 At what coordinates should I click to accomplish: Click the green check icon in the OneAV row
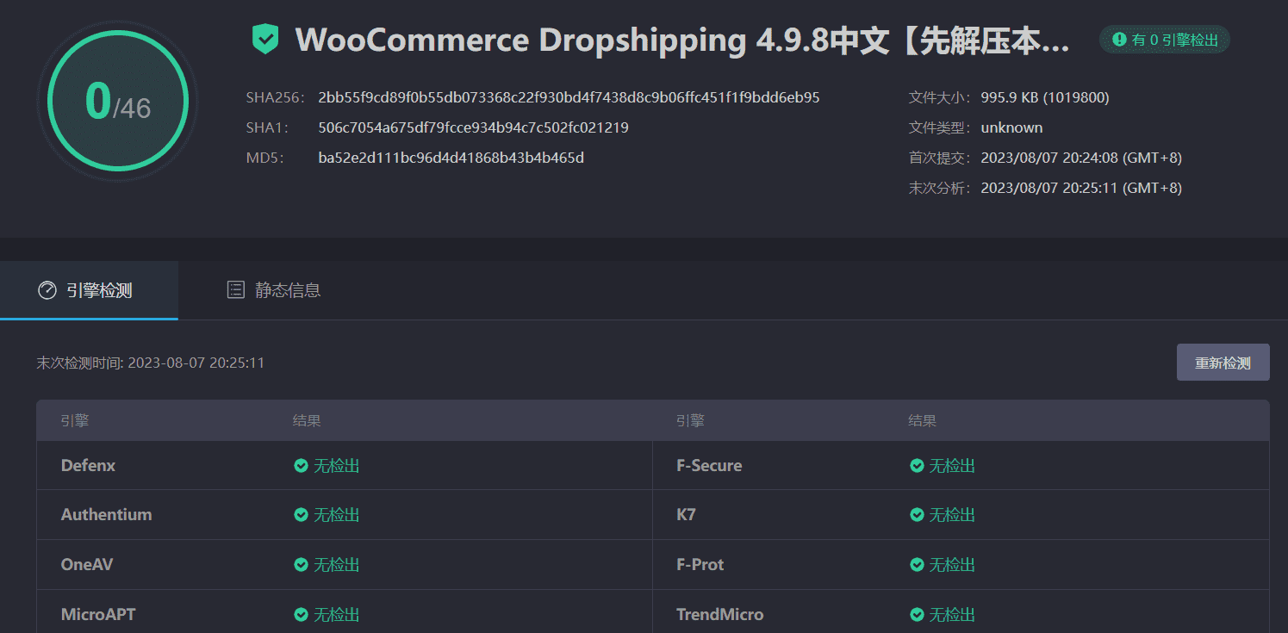tap(301, 565)
